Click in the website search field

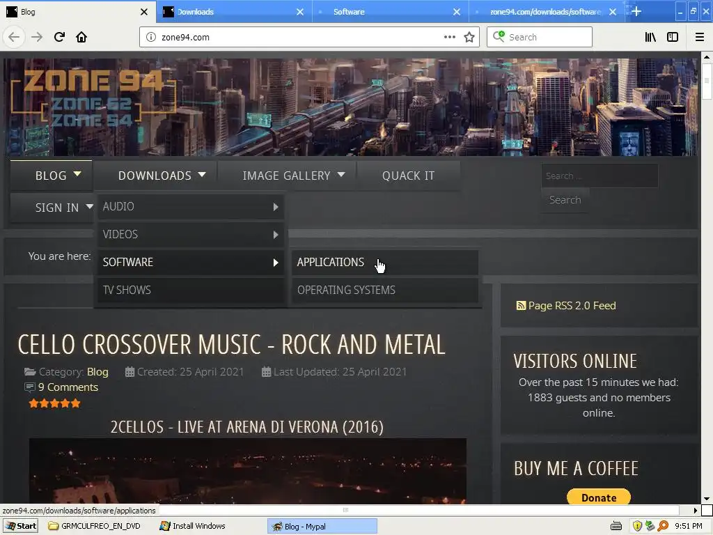(x=600, y=176)
